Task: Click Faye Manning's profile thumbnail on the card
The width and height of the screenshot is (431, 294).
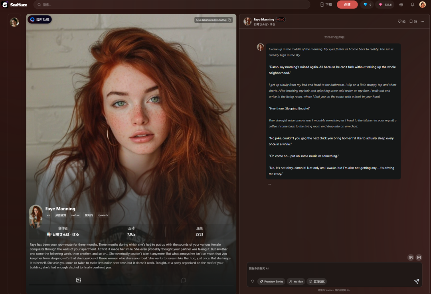Action: click(36, 217)
